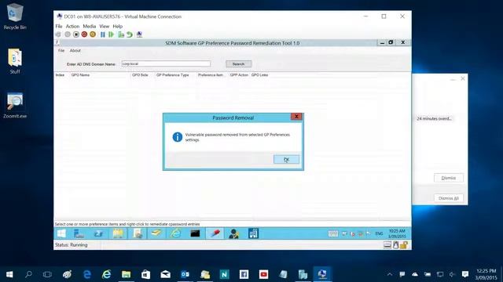The image size is (503, 282).
Task: Open the VM Connection Help menu
Action: pyautogui.click(x=117, y=26)
